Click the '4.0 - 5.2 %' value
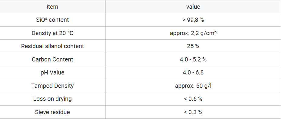Screen dimensions: 282x119 pyautogui.click(x=193, y=59)
